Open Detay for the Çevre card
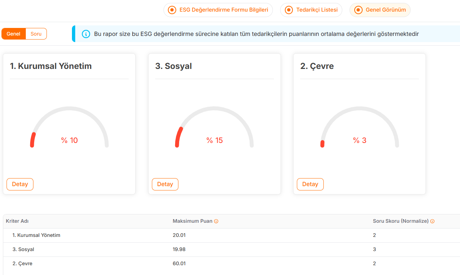This screenshot has width=460, height=275. tap(310, 184)
